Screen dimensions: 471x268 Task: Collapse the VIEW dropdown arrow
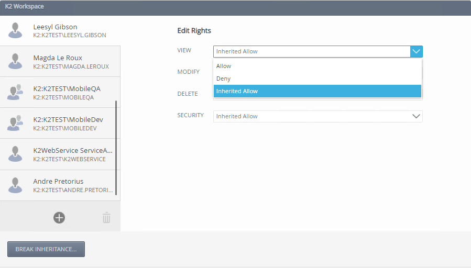[x=417, y=51]
